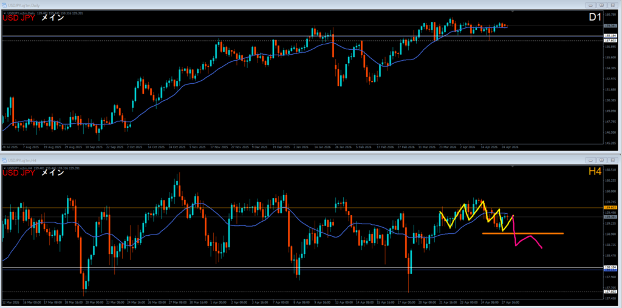Select the pink projected price path

[x=527, y=237]
